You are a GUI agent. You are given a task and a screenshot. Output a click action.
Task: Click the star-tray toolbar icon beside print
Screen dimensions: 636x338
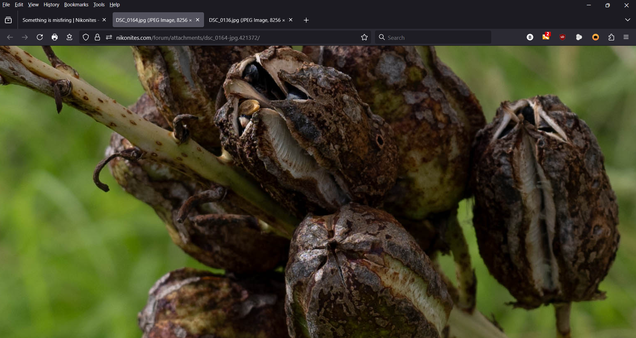point(70,37)
